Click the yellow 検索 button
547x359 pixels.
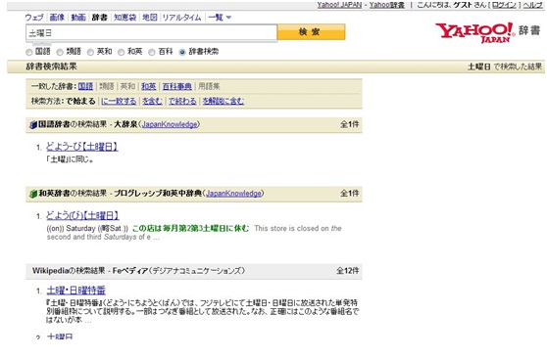click(311, 32)
